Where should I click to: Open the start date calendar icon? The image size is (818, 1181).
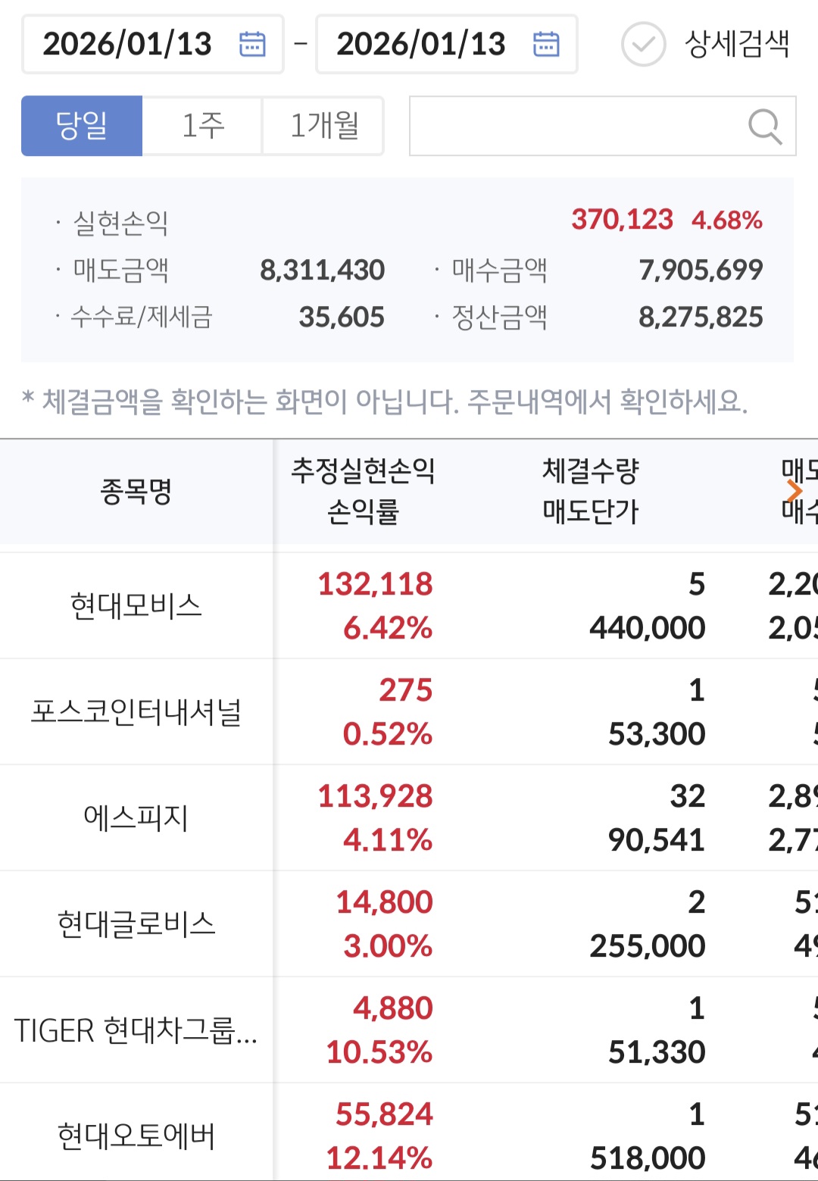tap(252, 44)
